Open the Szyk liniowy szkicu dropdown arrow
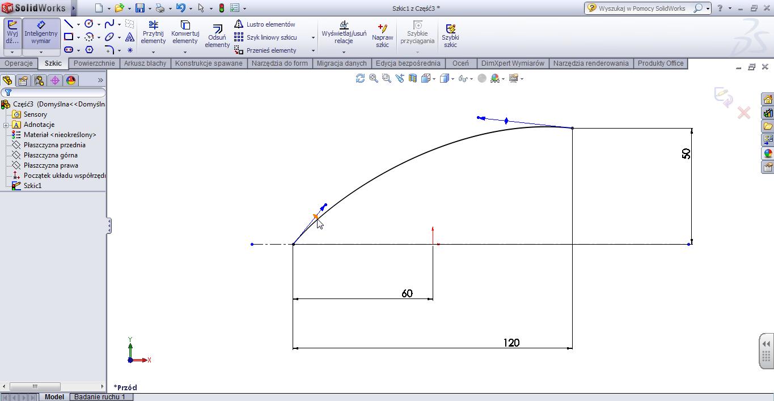Image resolution: width=774 pixels, height=401 pixels. point(313,37)
